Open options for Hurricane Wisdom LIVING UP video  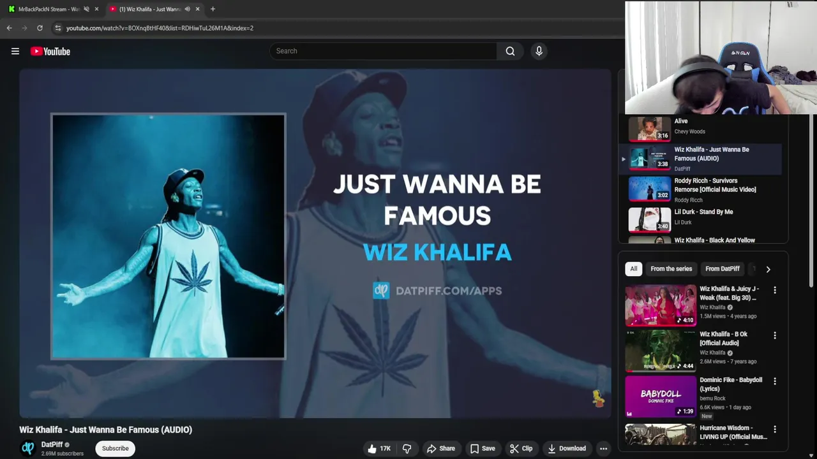coord(775,430)
